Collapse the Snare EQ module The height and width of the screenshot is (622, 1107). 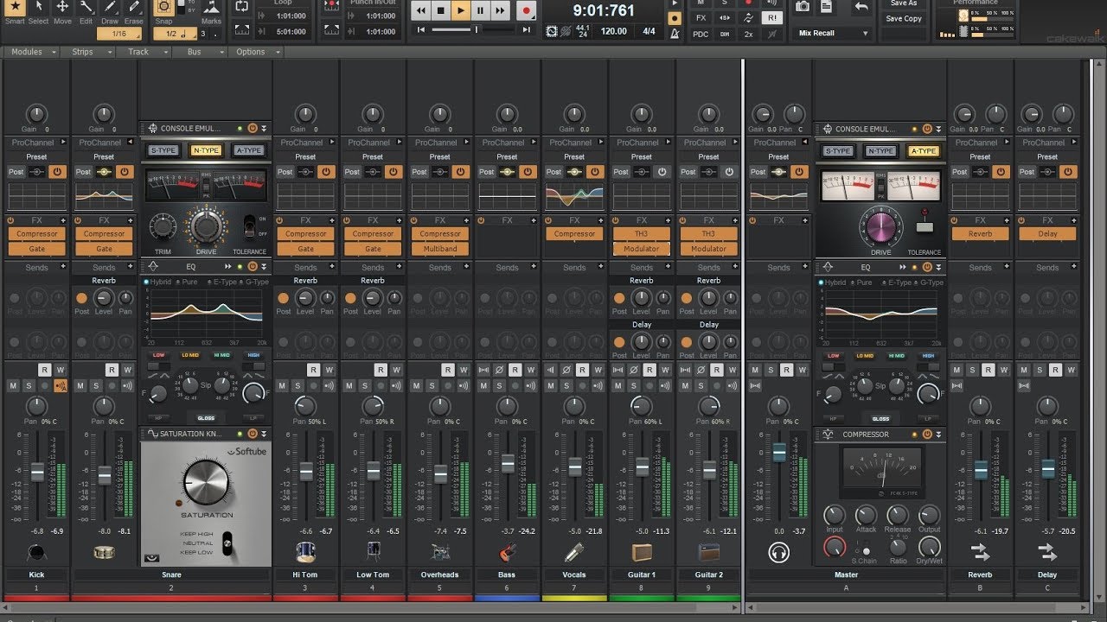[264, 267]
